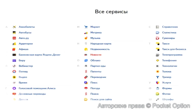This screenshot has width=192, height=109.
Task: Click the round Взгляд icon
Action: tap(14, 72)
